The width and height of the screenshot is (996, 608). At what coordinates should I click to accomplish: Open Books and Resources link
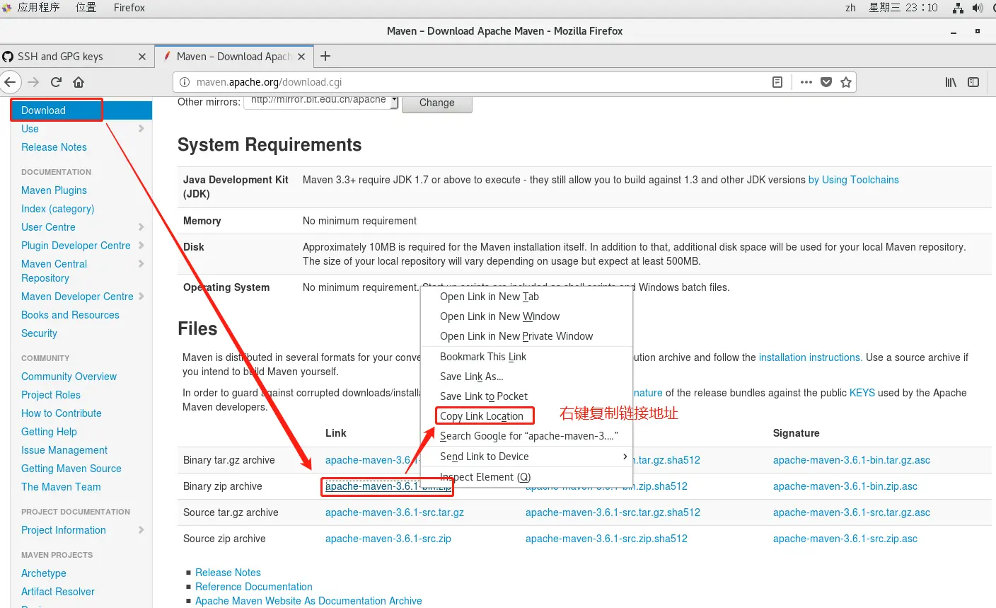click(x=70, y=315)
